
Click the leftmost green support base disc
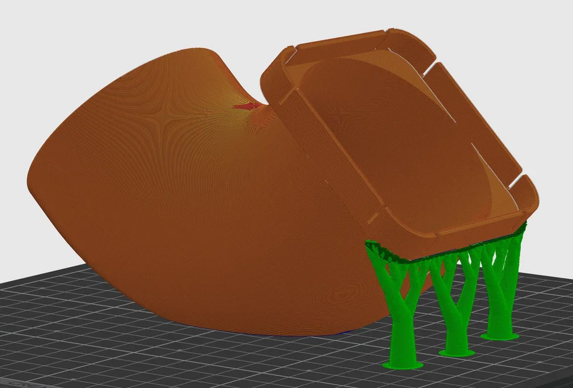pyautogui.click(x=403, y=364)
